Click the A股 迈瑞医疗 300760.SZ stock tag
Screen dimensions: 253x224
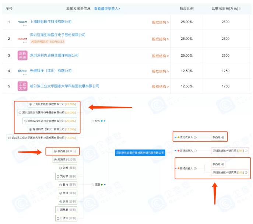coord(56,42)
